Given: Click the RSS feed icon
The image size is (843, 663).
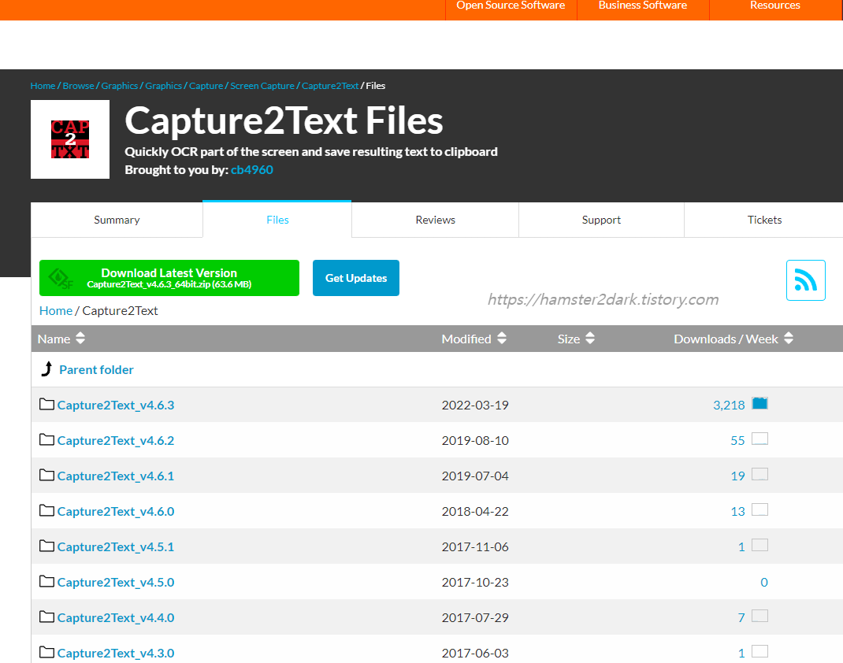Looking at the screenshot, I should 805,280.
